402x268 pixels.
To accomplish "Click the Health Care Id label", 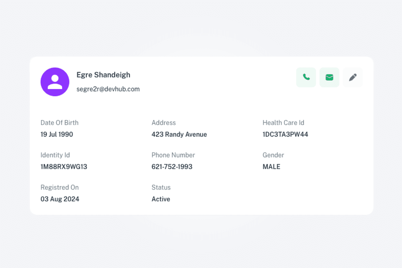I will [283, 123].
